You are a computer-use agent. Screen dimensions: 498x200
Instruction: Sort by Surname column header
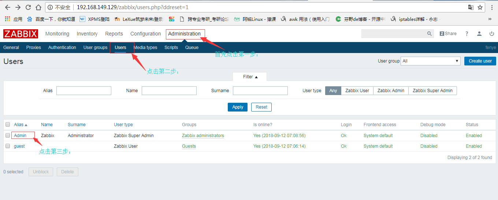click(x=77, y=125)
